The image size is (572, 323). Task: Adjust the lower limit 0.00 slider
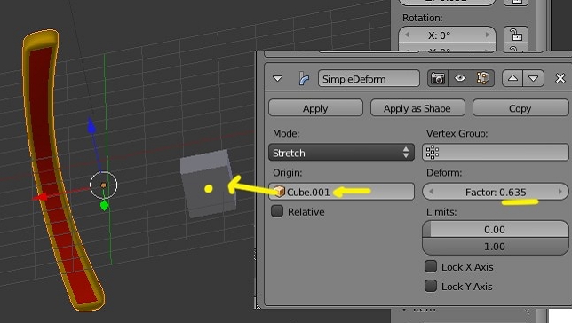495,229
